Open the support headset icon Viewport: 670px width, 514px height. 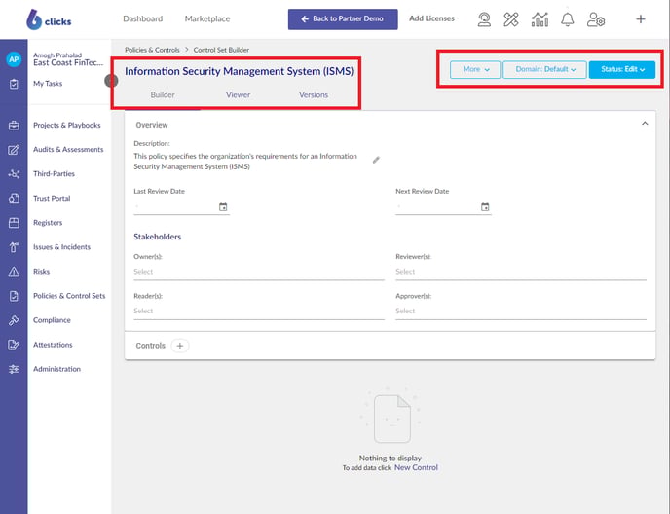(484, 19)
